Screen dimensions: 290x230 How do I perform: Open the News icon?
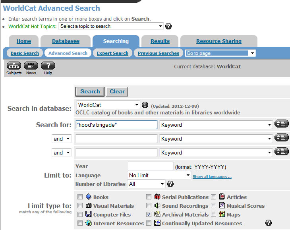(31, 66)
